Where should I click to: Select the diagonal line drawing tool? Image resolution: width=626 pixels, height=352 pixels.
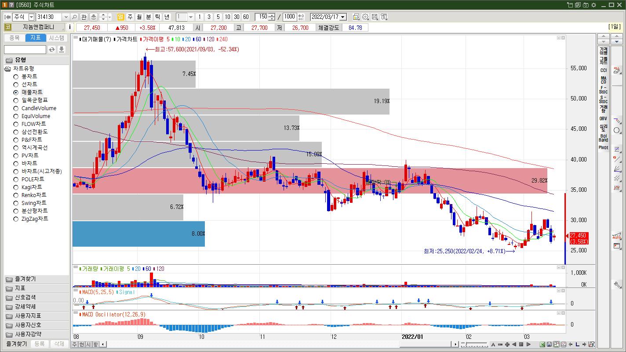[617, 159]
